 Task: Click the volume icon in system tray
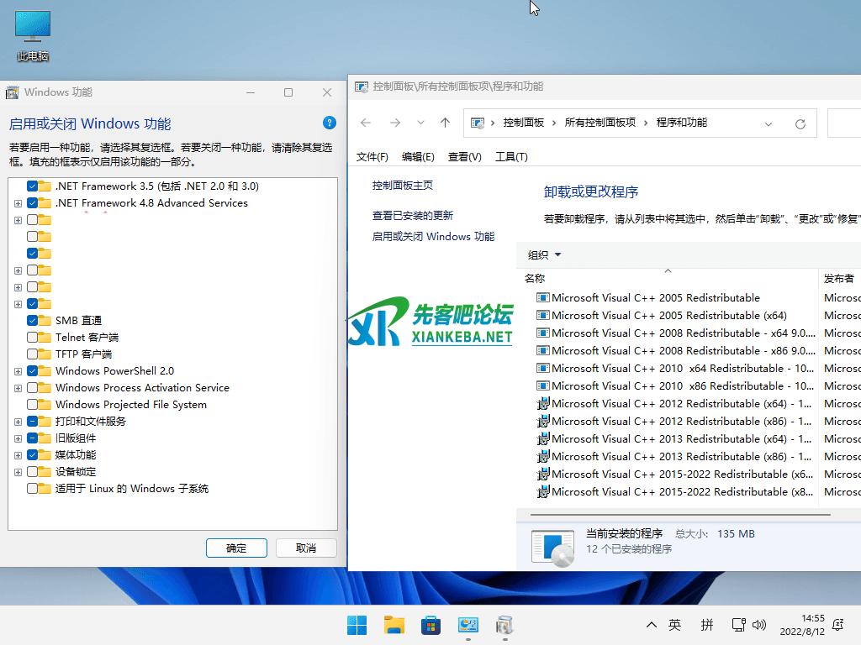click(x=759, y=625)
